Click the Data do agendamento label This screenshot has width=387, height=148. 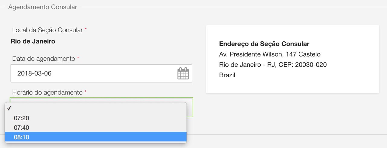tap(44, 59)
